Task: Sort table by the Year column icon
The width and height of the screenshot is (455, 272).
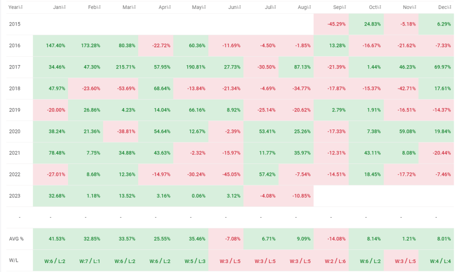Action: pyautogui.click(x=20, y=7)
